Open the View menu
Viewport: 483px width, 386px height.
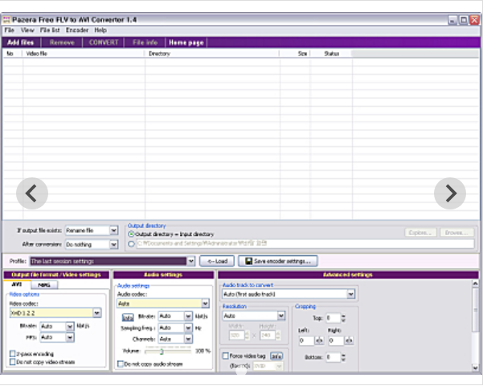27,30
